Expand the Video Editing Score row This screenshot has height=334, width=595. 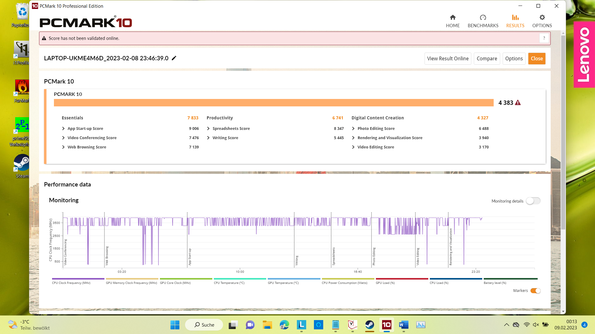353,147
